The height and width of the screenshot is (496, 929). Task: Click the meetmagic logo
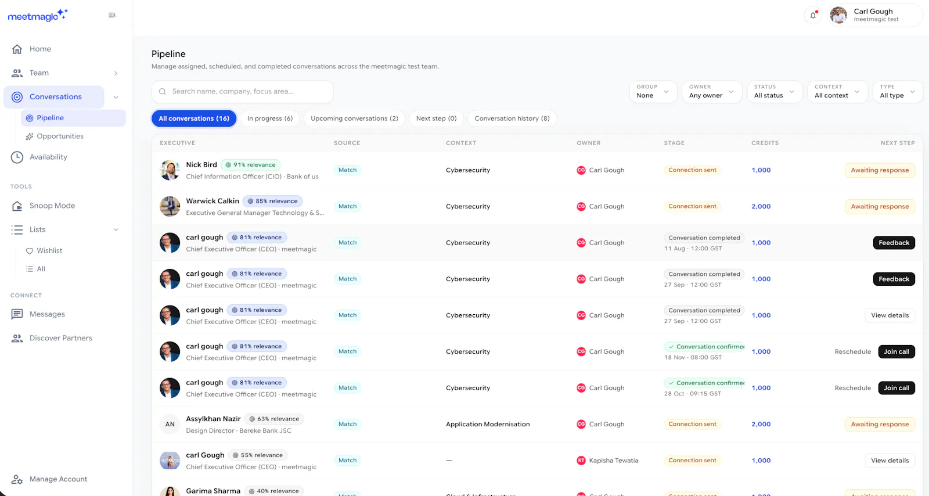[x=38, y=15]
